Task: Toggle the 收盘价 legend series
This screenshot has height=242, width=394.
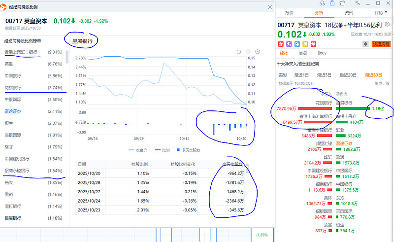Action: point(138,150)
